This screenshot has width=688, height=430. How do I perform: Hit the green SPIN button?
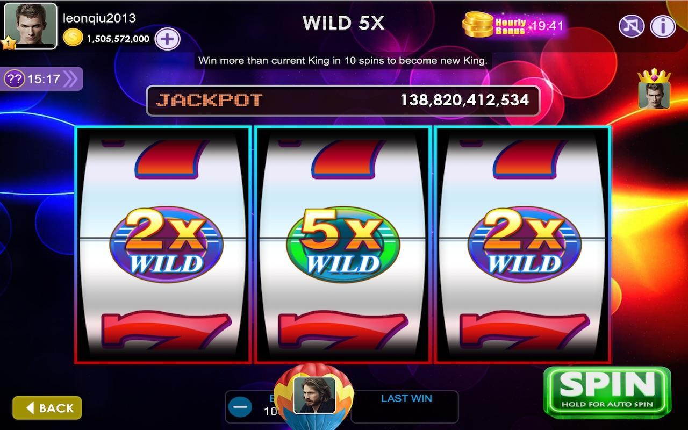pos(607,392)
